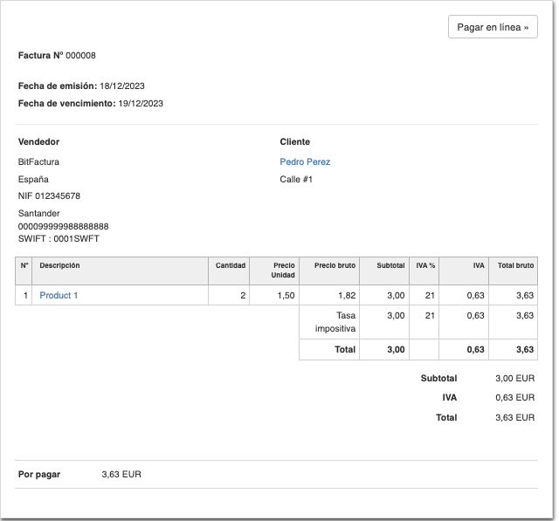This screenshot has width=559, height=521.
Task: Click the Total bruto column header
Action: click(x=515, y=265)
